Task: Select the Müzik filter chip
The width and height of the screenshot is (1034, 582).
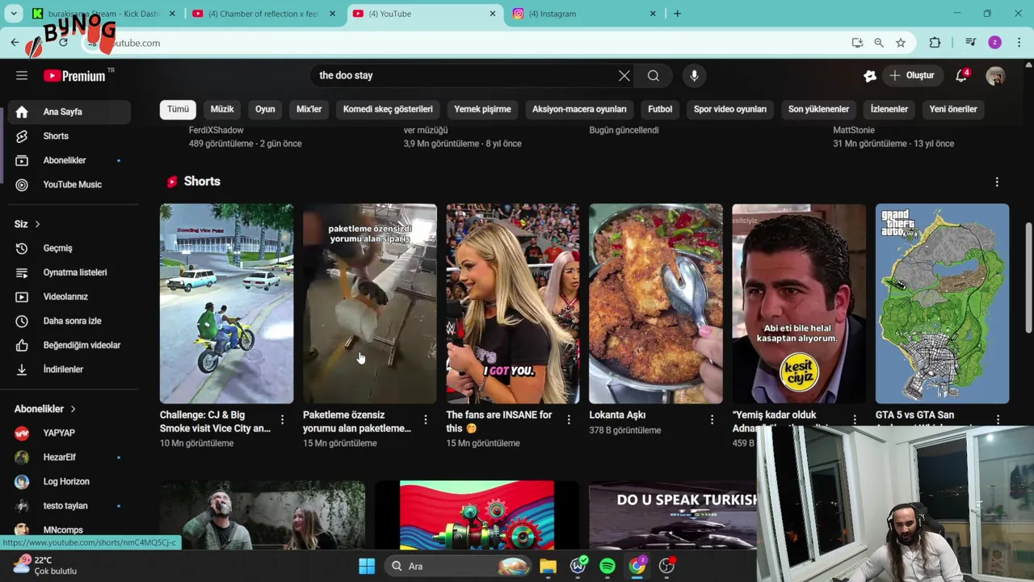Action: [x=222, y=109]
